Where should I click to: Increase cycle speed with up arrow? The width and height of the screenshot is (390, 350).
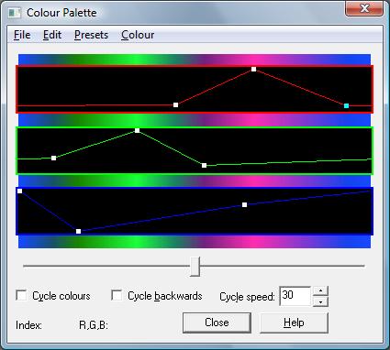pyautogui.click(x=320, y=290)
